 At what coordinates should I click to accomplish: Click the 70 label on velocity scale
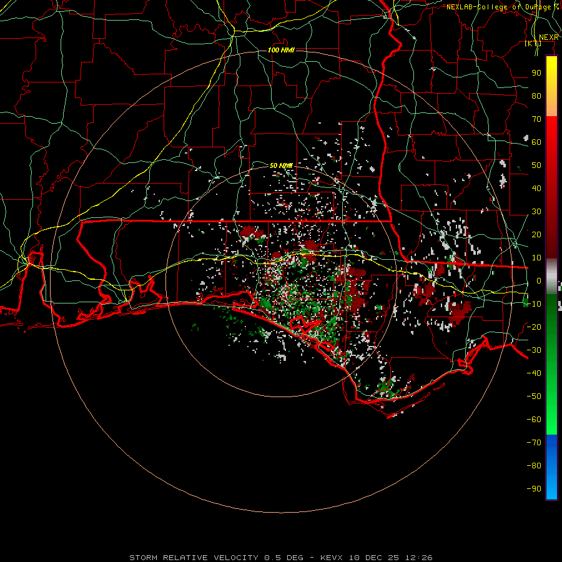pos(536,119)
